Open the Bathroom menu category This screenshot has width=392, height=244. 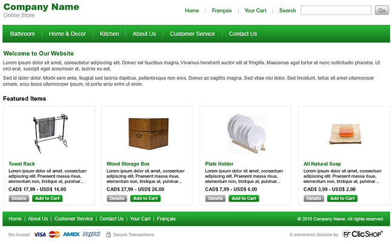(x=22, y=34)
